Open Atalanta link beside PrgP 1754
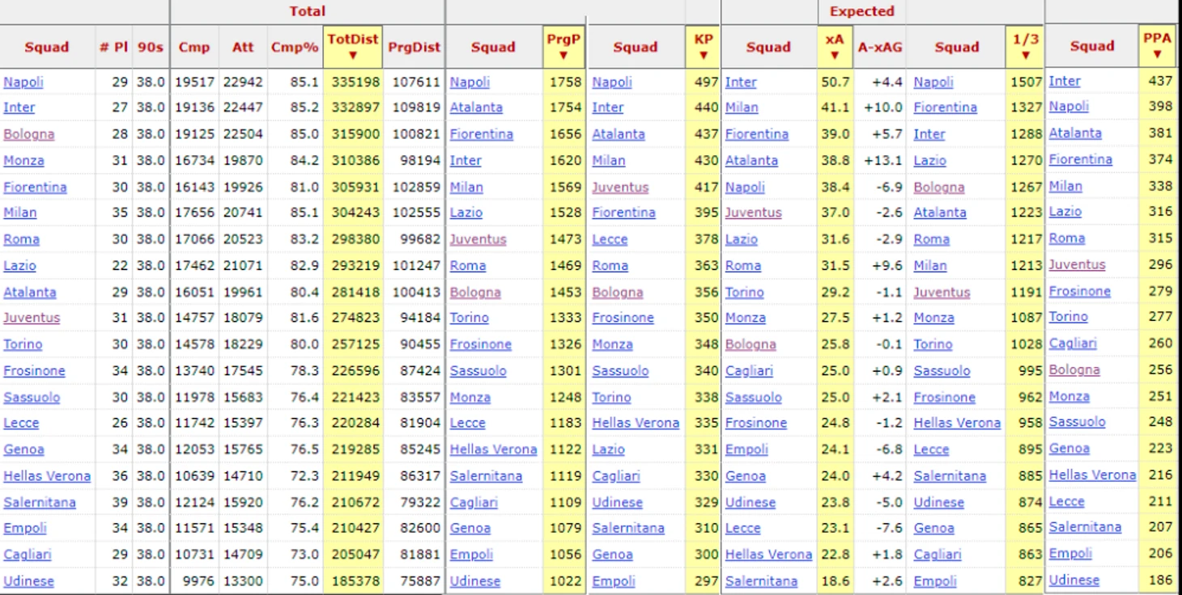 click(476, 108)
